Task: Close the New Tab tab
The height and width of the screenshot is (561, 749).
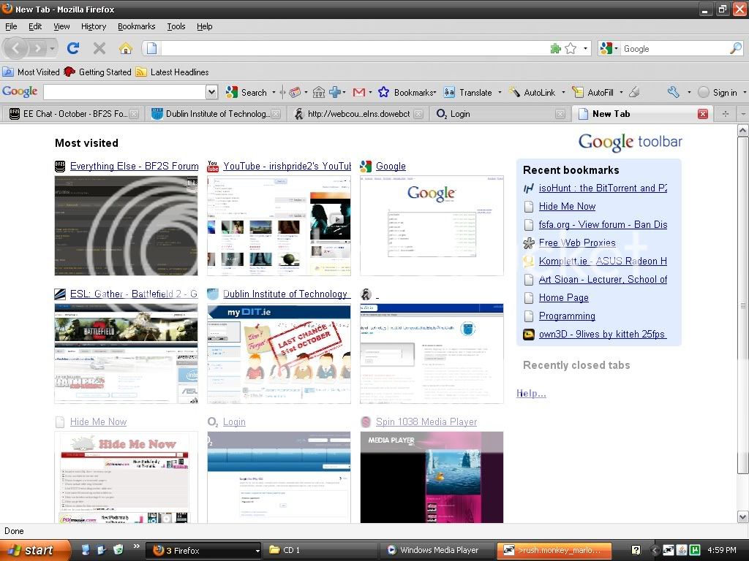Action: pos(703,114)
